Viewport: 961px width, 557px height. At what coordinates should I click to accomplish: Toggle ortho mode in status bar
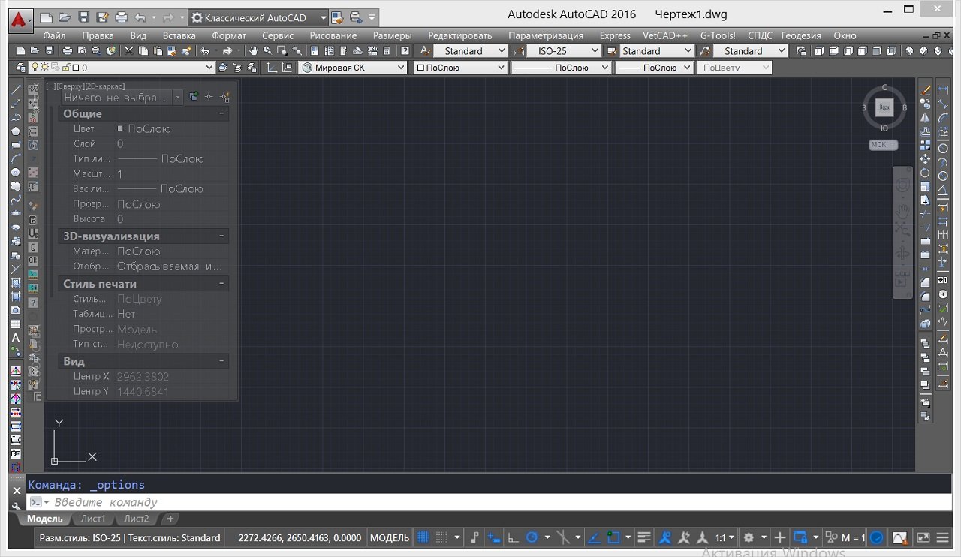tap(514, 537)
